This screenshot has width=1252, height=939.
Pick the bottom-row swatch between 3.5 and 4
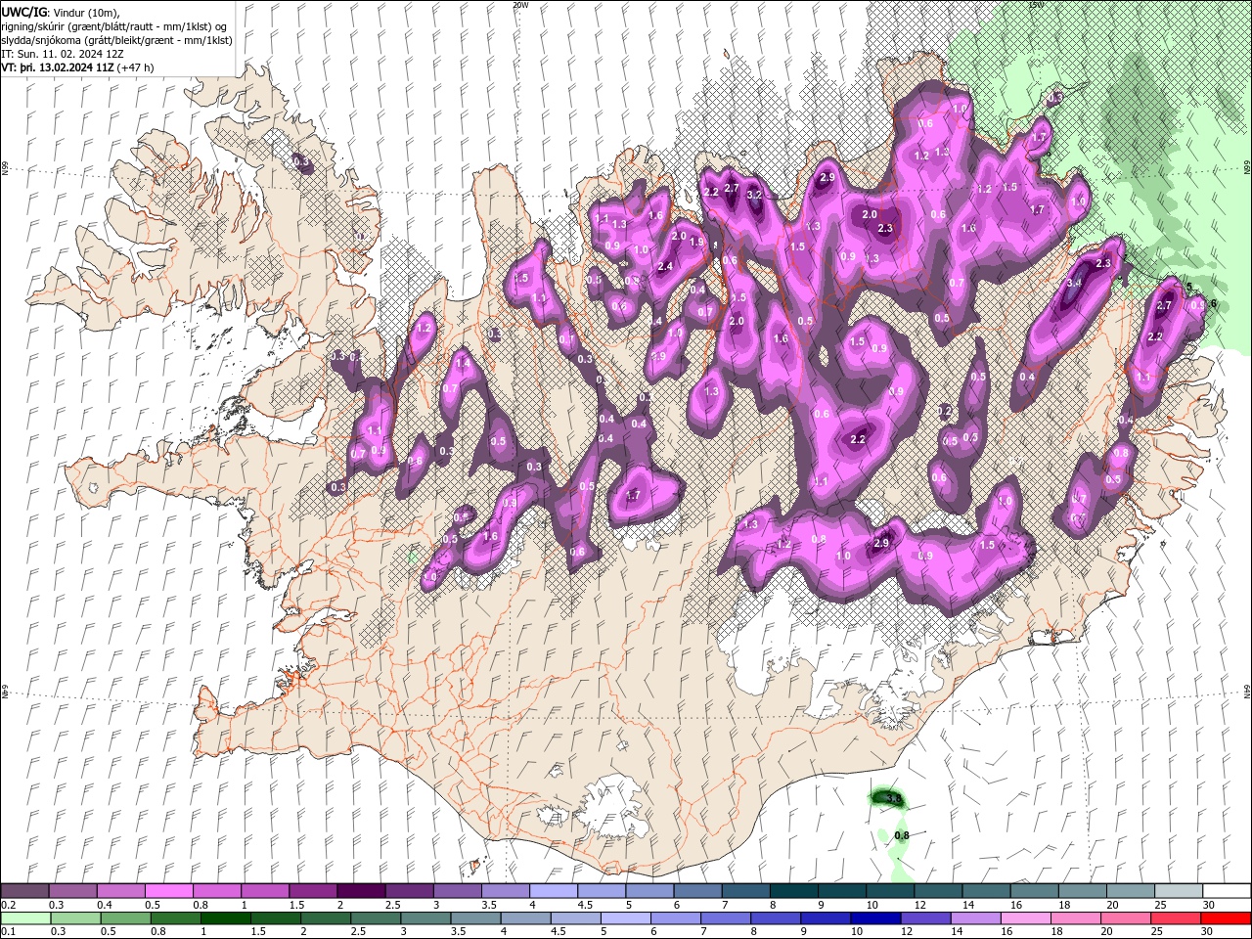point(476,918)
